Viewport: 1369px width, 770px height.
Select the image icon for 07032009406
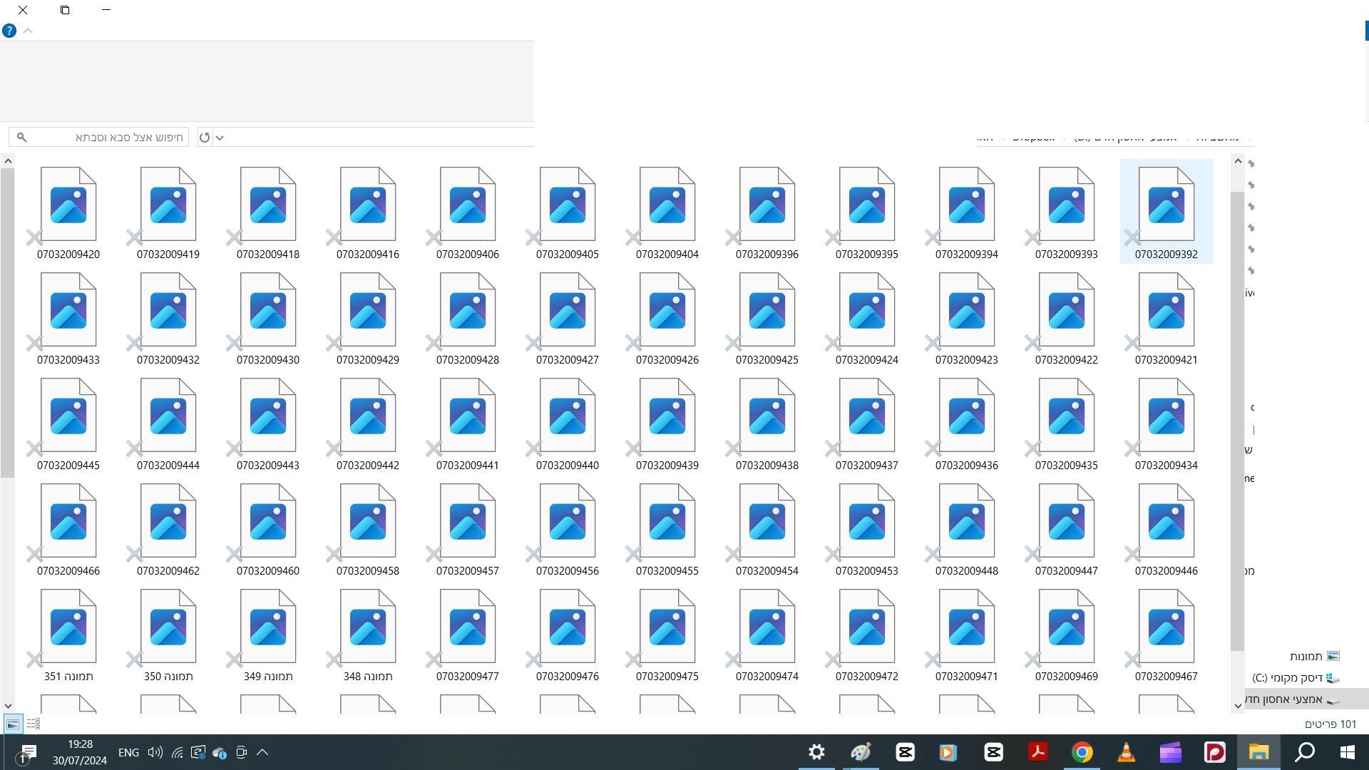(x=468, y=205)
